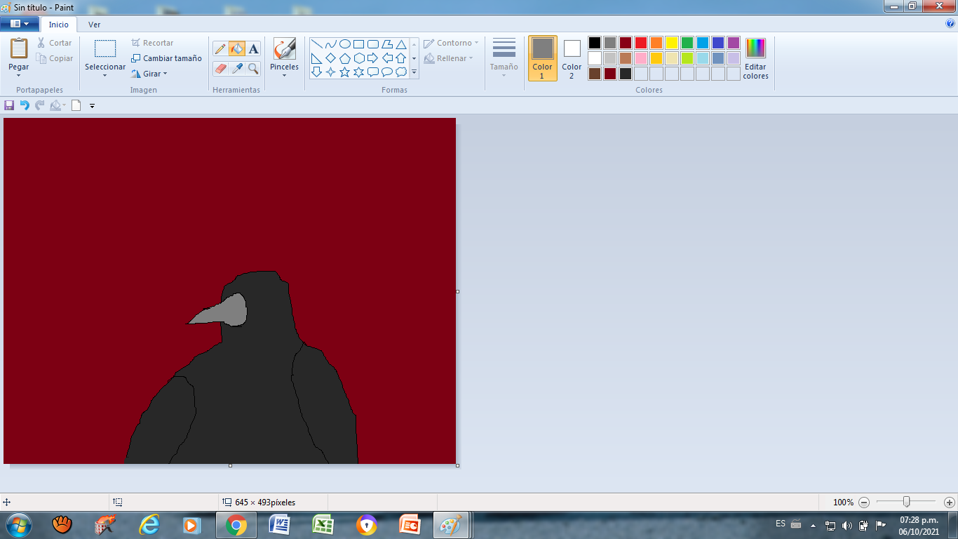This screenshot has height=539, width=958.
Task: Expand the shapes gallery with More arrow
Action: coord(414,72)
